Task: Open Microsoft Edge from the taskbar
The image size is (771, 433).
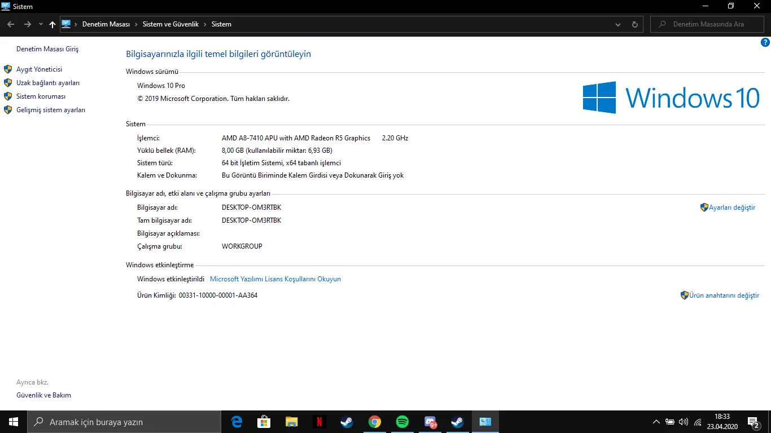Action: pyautogui.click(x=236, y=422)
